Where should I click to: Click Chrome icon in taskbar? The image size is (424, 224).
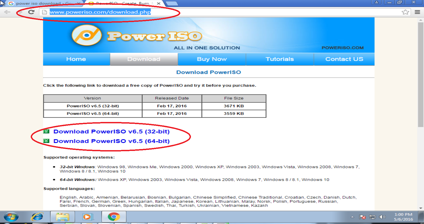(114, 217)
